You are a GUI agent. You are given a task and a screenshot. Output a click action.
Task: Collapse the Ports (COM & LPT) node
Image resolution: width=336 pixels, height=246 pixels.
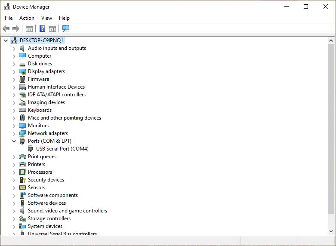coord(14,141)
